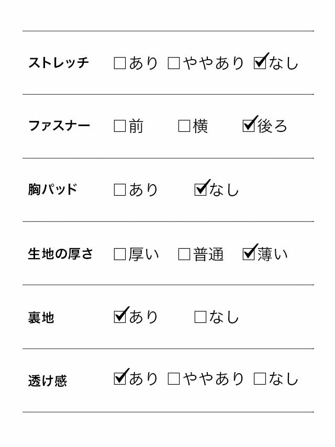The height and width of the screenshot is (447, 335).
Task: Check the 透け感 ややあり checkbox
Action: [x=174, y=378]
